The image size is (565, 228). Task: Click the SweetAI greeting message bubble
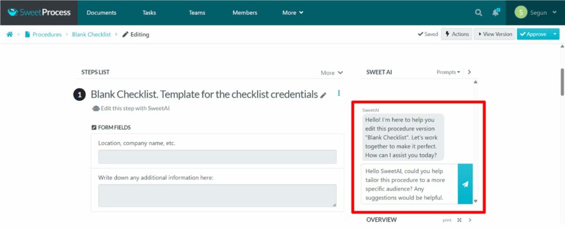click(x=403, y=137)
